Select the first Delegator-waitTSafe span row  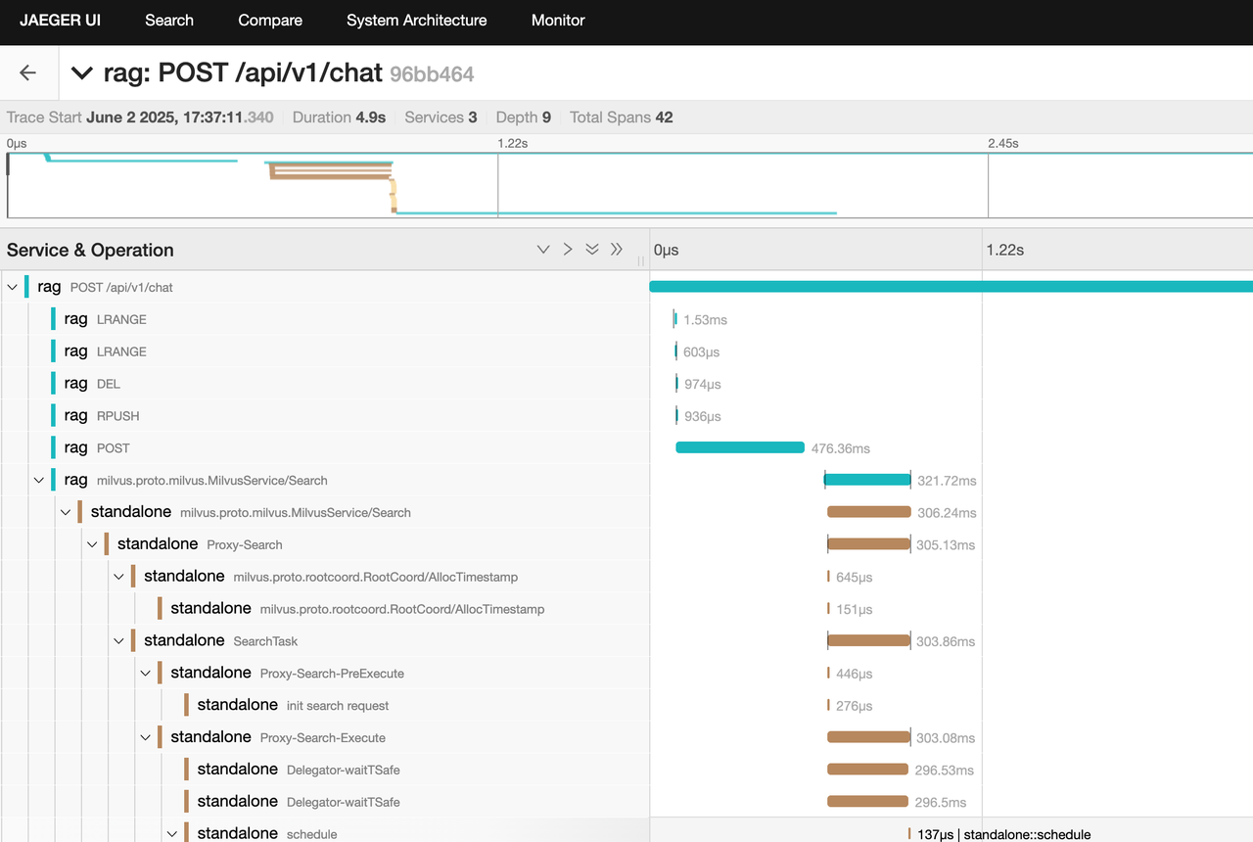click(417, 770)
